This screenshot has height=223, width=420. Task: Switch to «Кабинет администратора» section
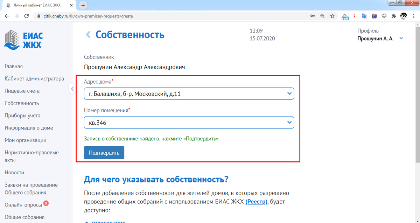click(x=35, y=78)
